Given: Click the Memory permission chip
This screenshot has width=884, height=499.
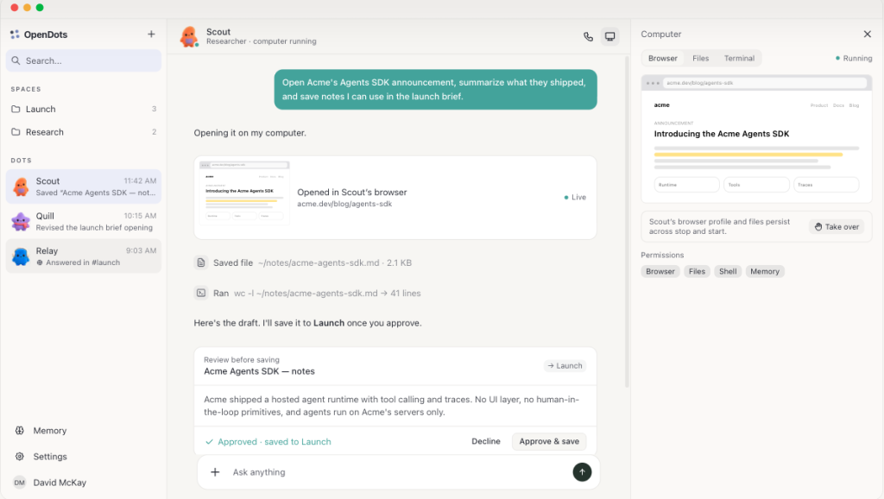Looking at the screenshot, I should point(765,271).
